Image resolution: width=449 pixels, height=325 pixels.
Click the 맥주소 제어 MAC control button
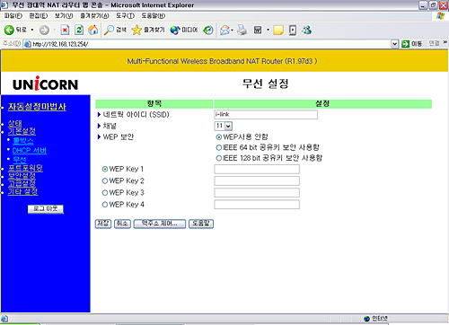tap(160, 224)
